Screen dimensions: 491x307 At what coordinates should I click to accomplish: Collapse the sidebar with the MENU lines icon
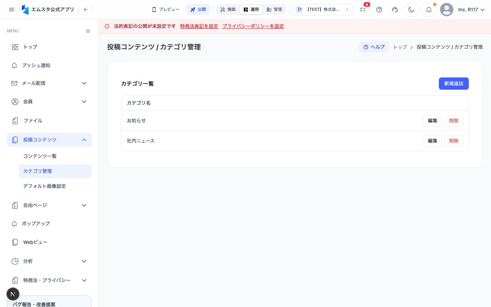88,31
